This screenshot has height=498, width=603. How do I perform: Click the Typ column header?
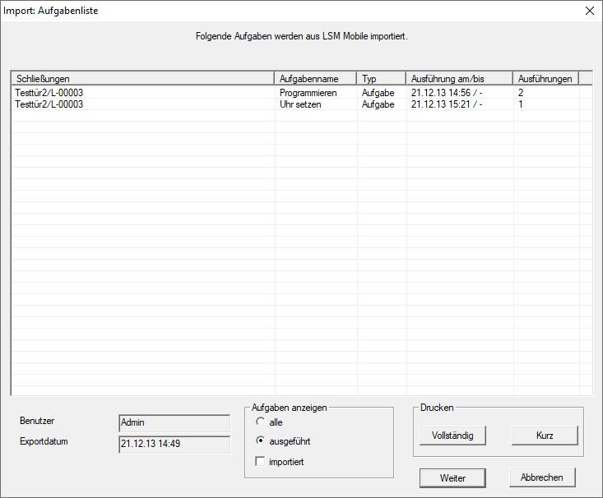click(x=381, y=79)
